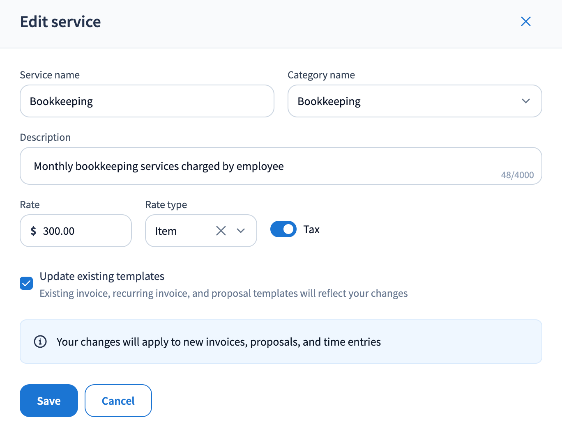The width and height of the screenshot is (562, 422).
Task: Click the Update existing templates label
Action: [x=102, y=276]
